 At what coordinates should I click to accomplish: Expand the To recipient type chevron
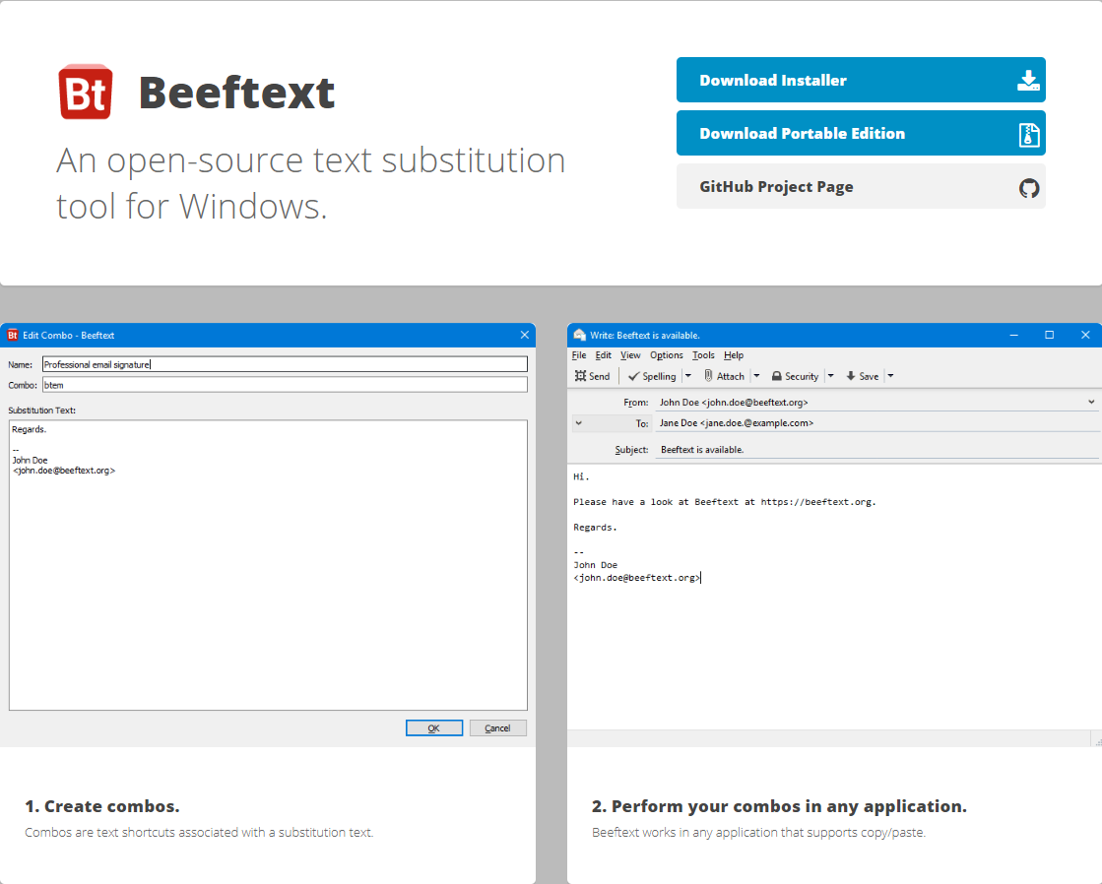(578, 423)
